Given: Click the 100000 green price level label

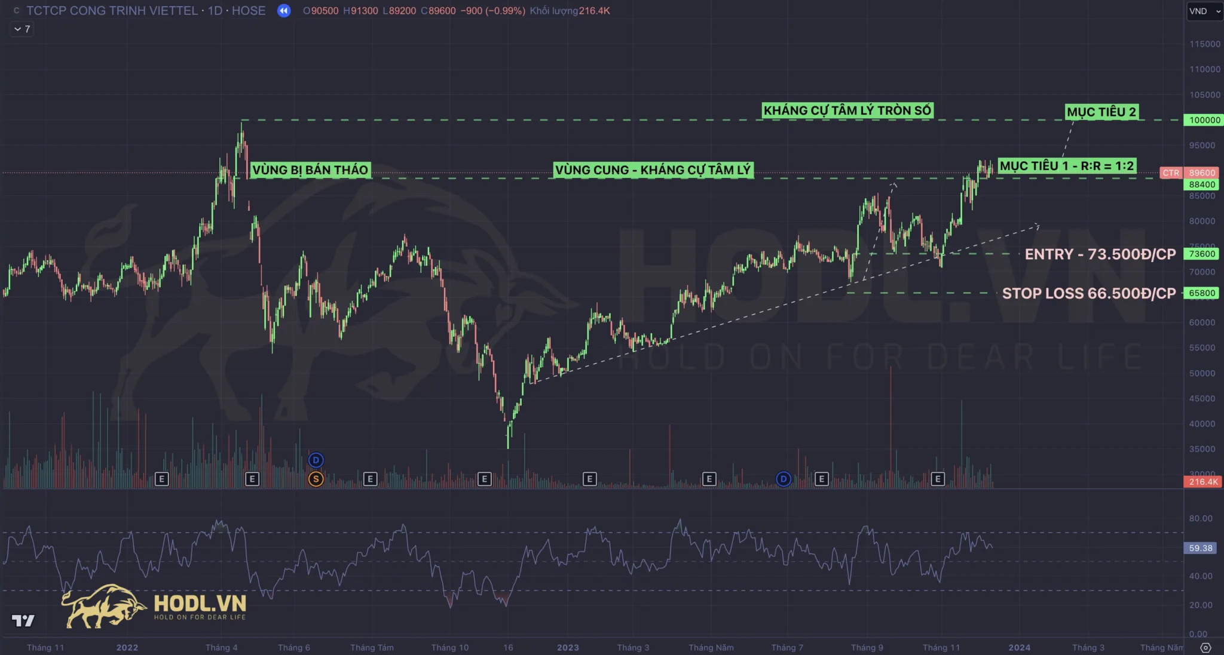Looking at the screenshot, I should pyautogui.click(x=1204, y=120).
